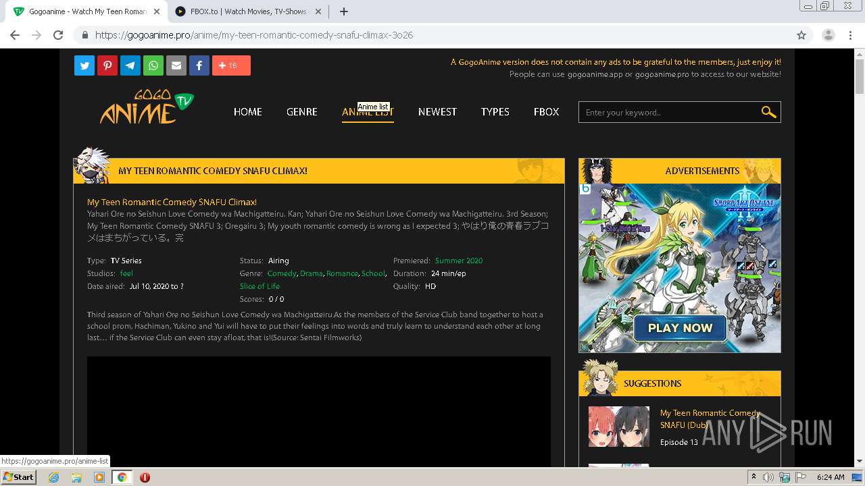This screenshot has height=486, width=865.
Task: Click Chrome icon in taskbar
Action: point(122,477)
